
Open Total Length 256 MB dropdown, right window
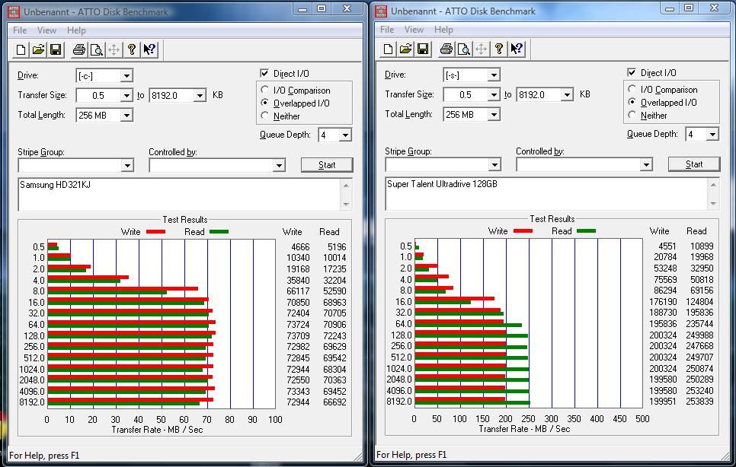(493, 114)
